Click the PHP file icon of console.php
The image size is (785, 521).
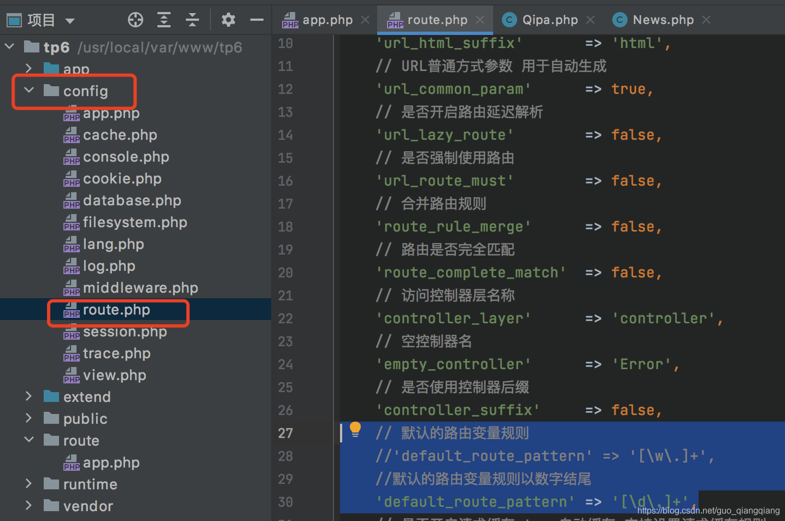[72, 157]
